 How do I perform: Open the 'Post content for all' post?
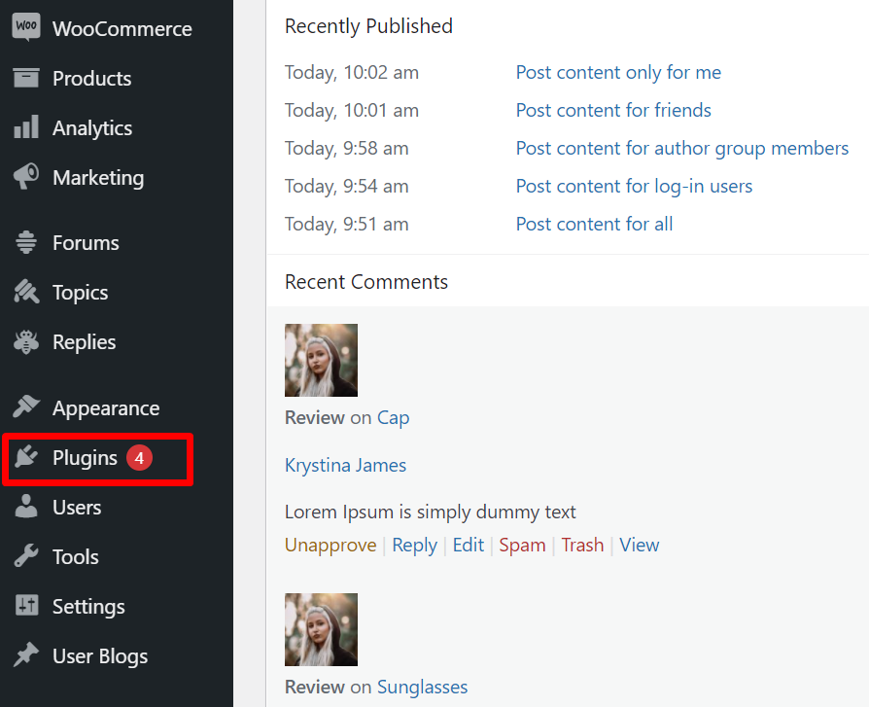click(x=594, y=224)
